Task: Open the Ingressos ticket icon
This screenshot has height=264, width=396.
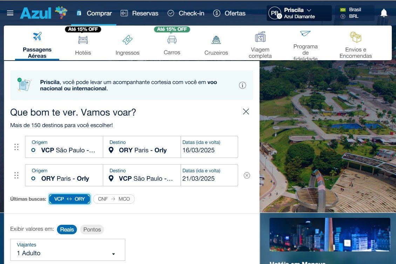Action: tap(128, 40)
